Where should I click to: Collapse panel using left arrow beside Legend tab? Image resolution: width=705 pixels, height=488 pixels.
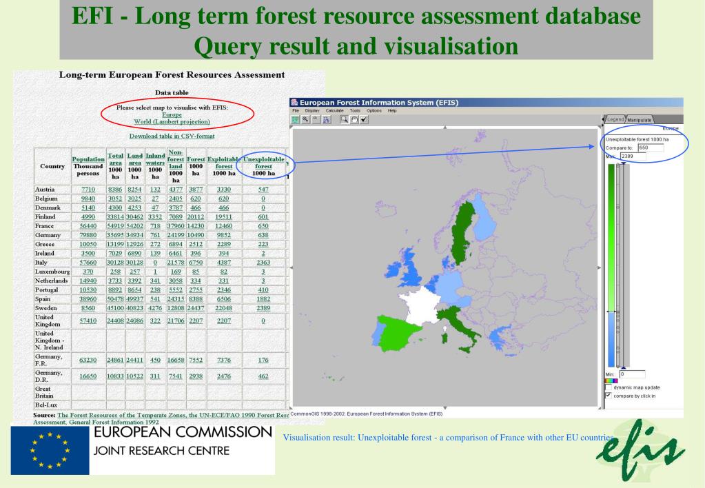click(x=604, y=119)
